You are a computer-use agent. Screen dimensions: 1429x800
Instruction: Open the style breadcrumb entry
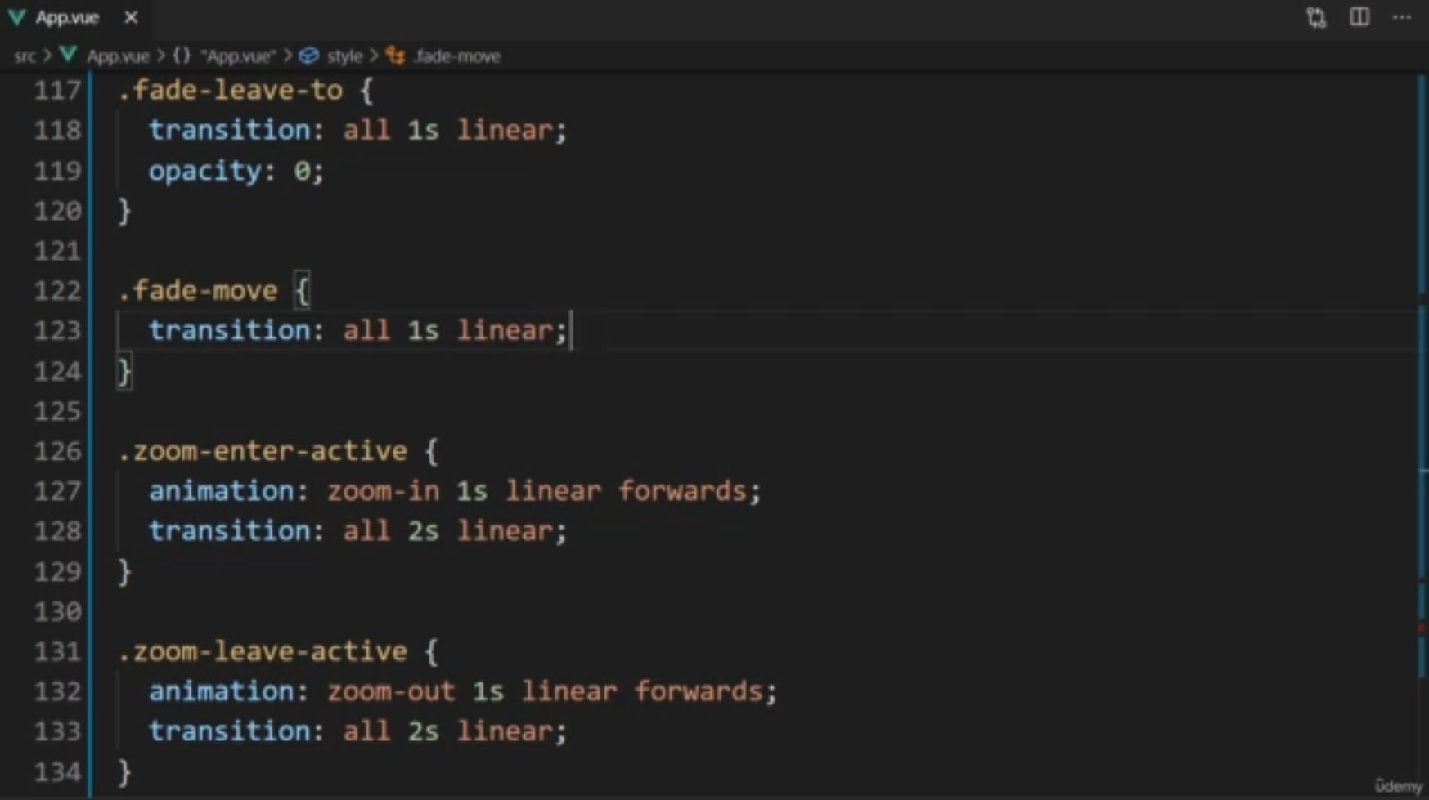[x=344, y=56]
